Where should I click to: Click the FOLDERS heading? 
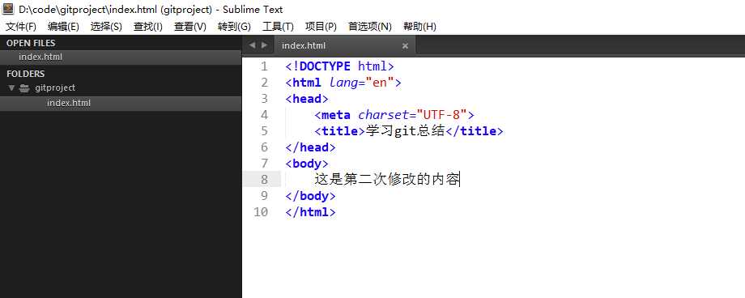point(26,74)
